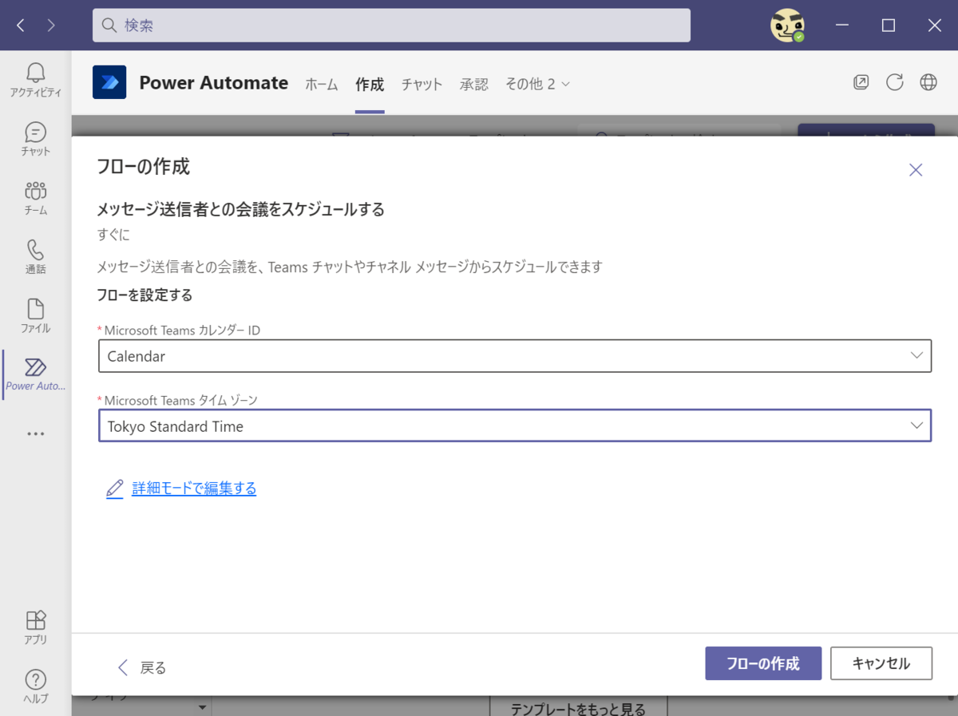Minimize the Teams window
The width and height of the screenshot is (958, 716).
pyautogui.click(x=842, y=26)
